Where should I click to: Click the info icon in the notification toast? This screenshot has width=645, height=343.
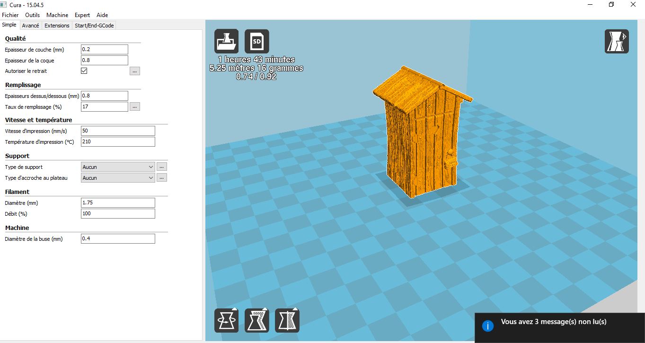[488, 325]
